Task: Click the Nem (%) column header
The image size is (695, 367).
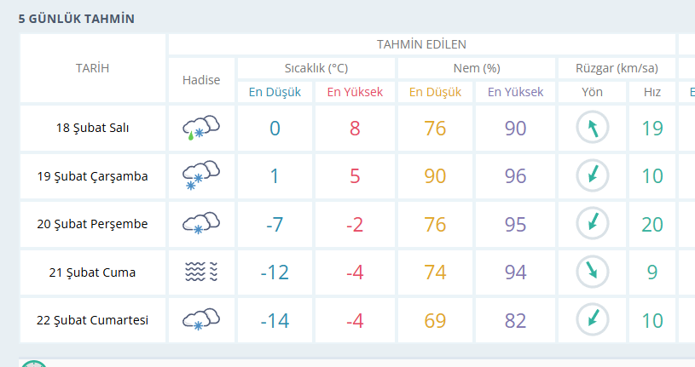Action: [x=477, y=68]
